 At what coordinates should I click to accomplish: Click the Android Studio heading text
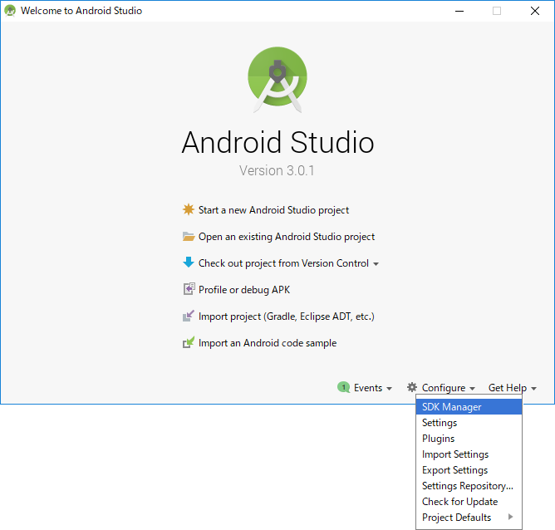277,142
